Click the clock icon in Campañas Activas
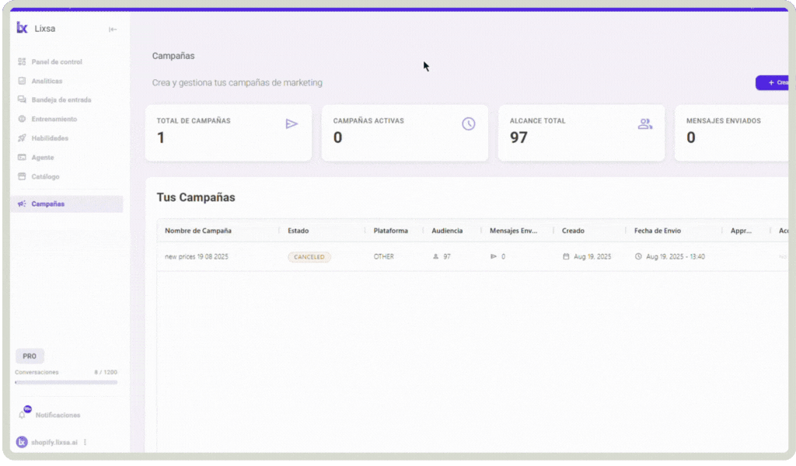The width and height of the screenshot is (796, 466). point(468,123)
